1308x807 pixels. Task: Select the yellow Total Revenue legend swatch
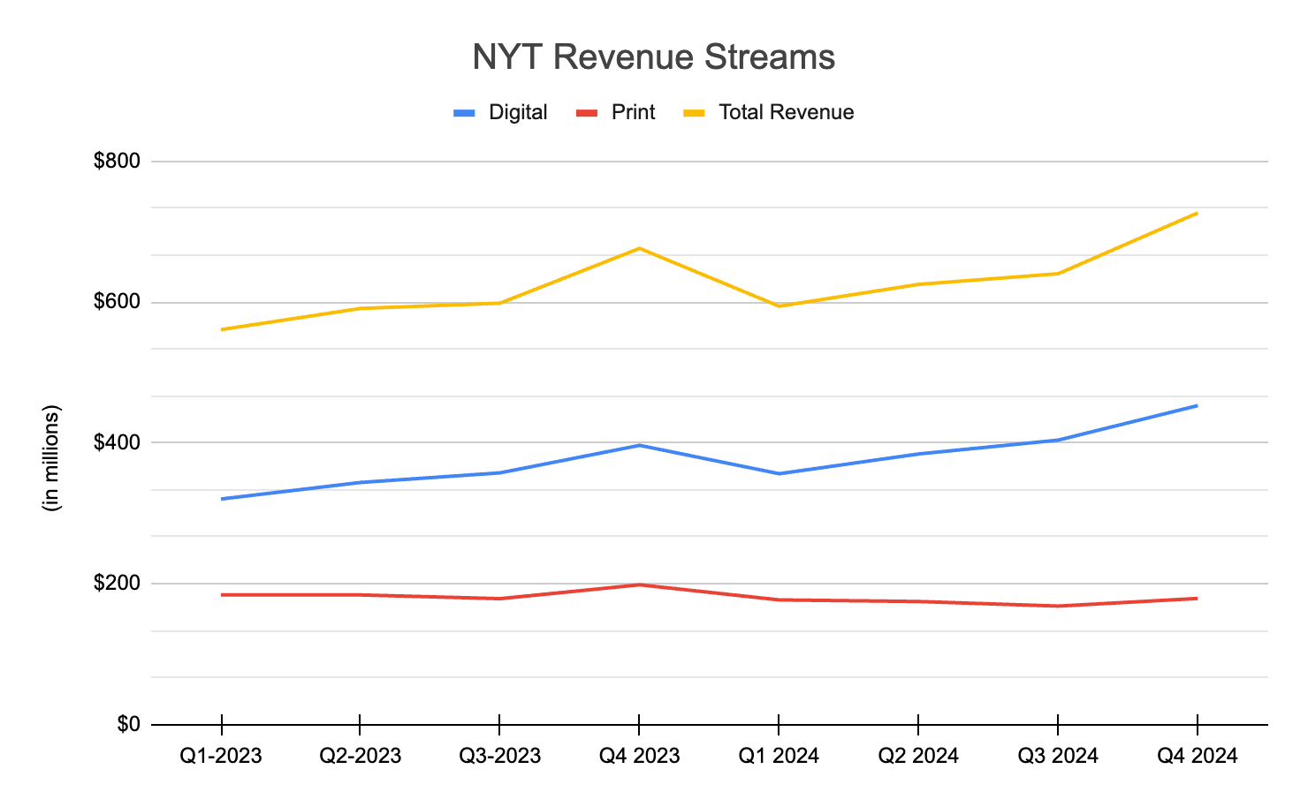(x=695, y=113)
